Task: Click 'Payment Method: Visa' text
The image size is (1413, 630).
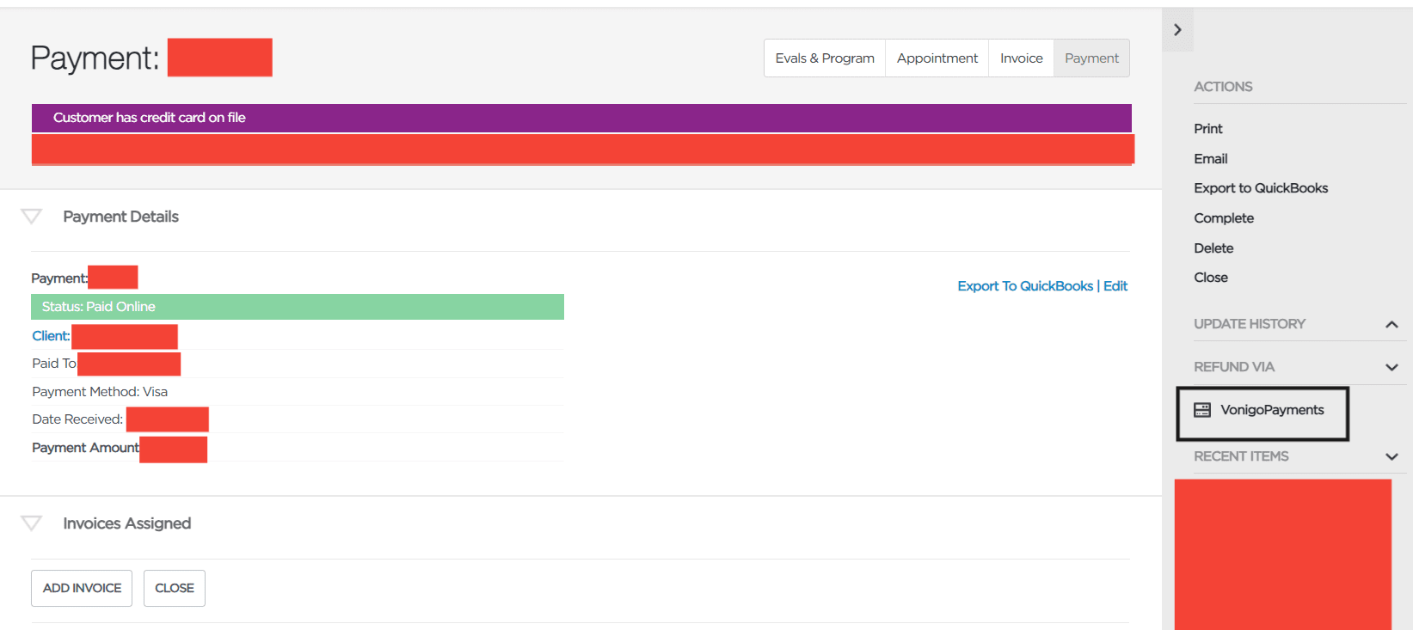Action: [x=100, y=392]
